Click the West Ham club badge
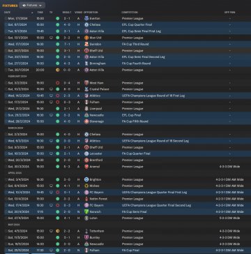 [86, 83]
